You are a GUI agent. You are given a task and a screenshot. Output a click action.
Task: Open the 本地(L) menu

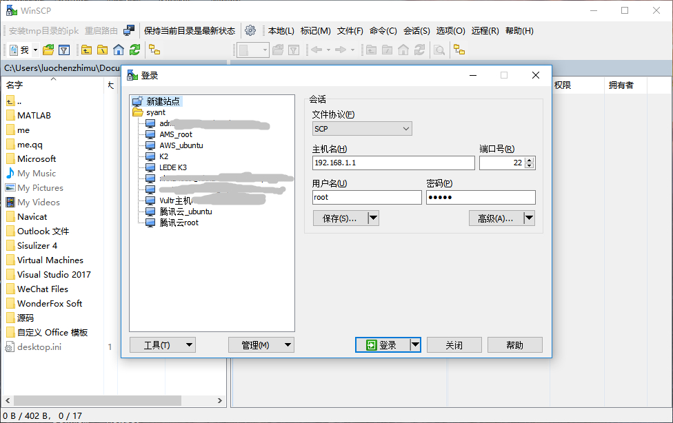click(x=281, y=31)
